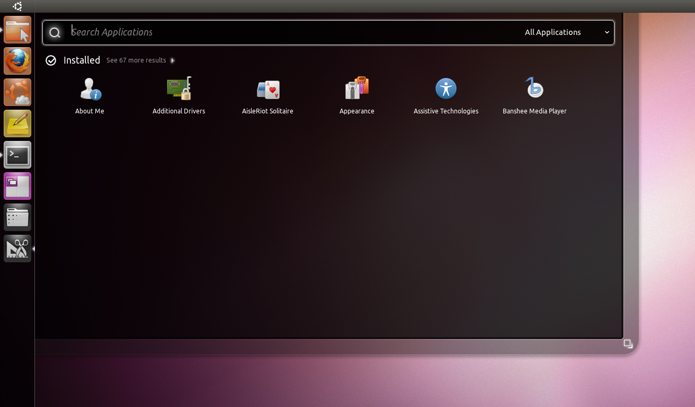Open the Appearance preferences icon

click(x=357, y=89)
